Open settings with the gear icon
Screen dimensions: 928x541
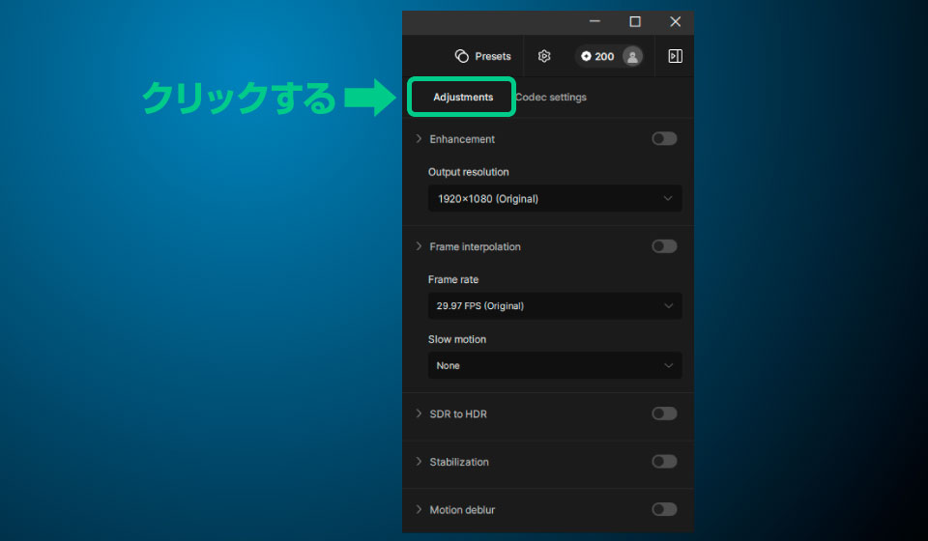pos(544,56)
